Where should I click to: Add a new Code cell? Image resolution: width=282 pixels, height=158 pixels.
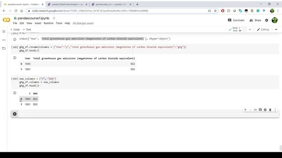click(15, 29)
